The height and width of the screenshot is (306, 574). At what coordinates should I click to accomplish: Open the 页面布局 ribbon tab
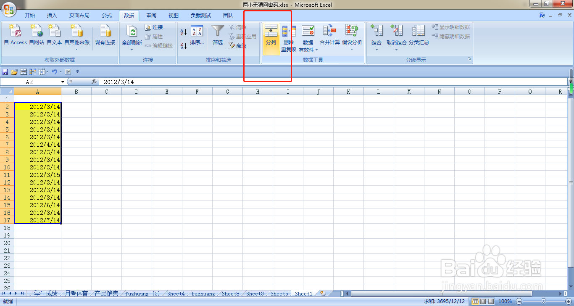click(x=79, y=16)
